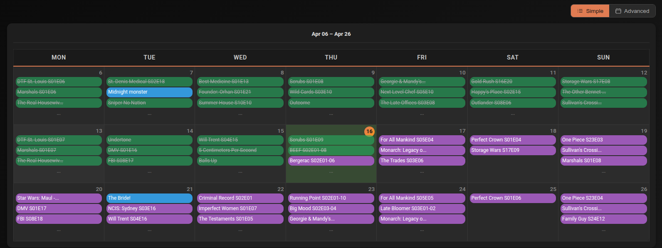Open Will Trent S04E15 entry

(240, 140)
